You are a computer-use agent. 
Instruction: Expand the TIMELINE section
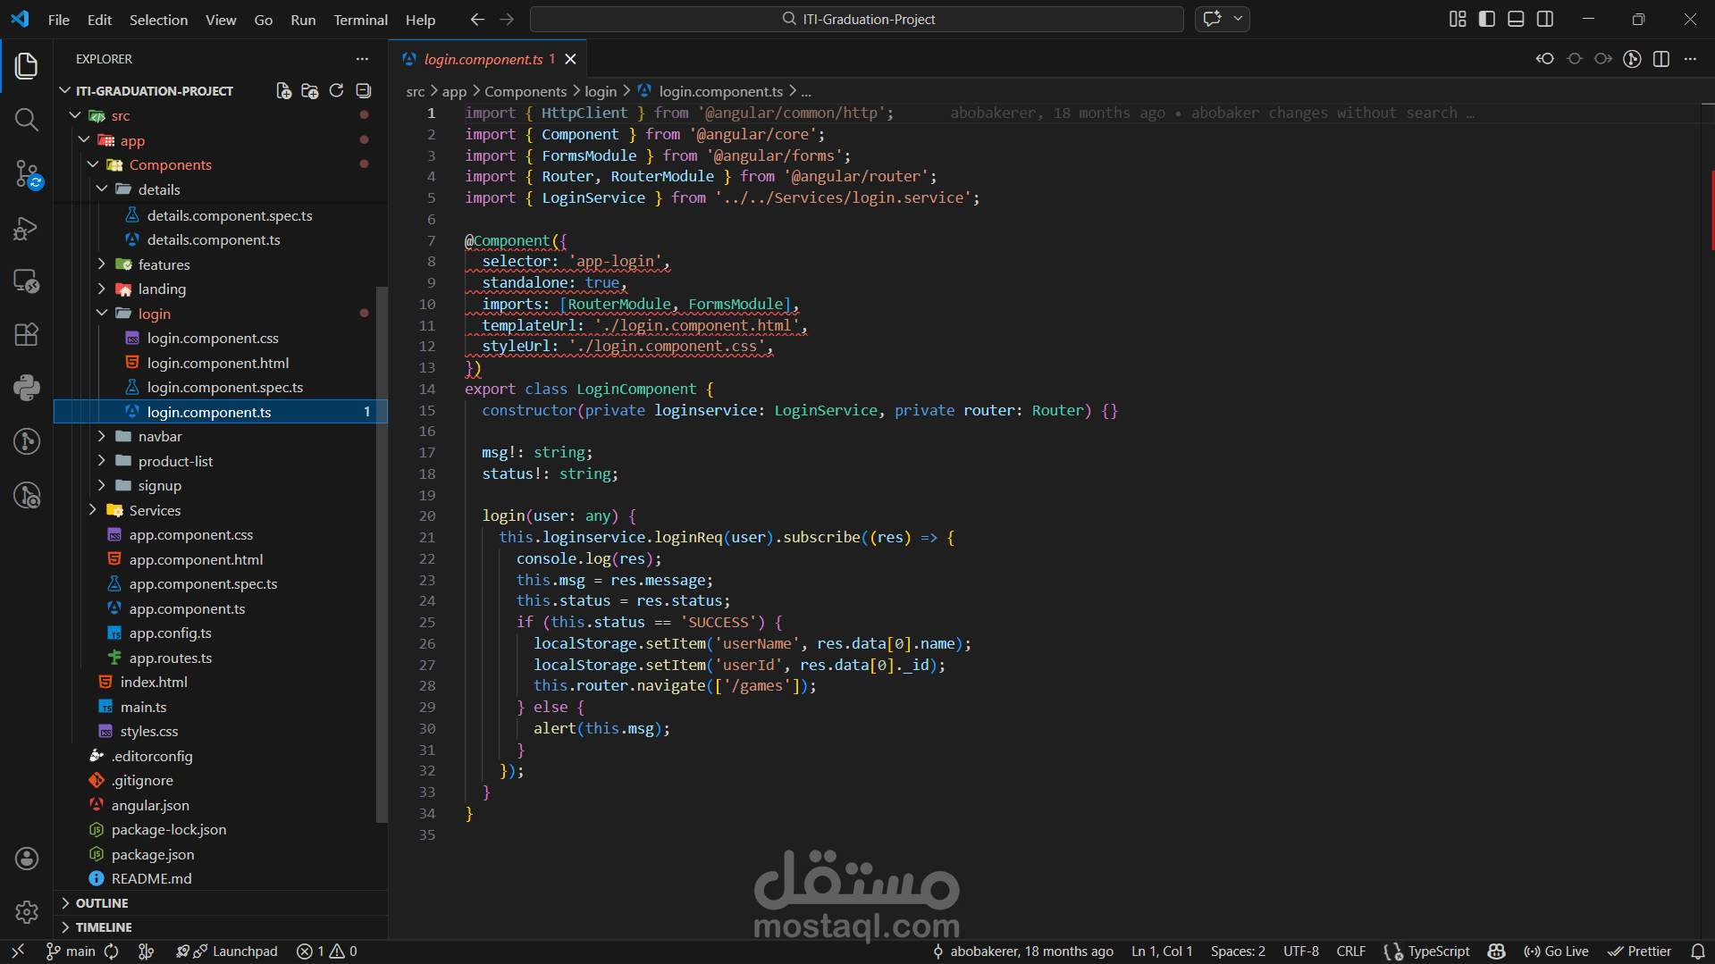(221, 927)
